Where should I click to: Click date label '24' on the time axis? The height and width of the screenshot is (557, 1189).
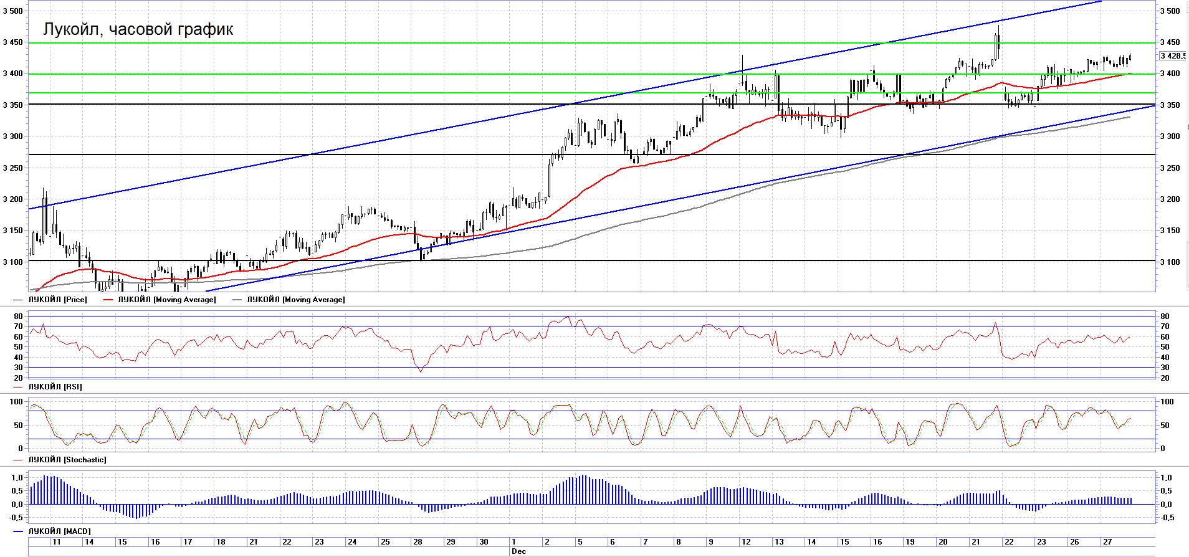click(352, 542)
